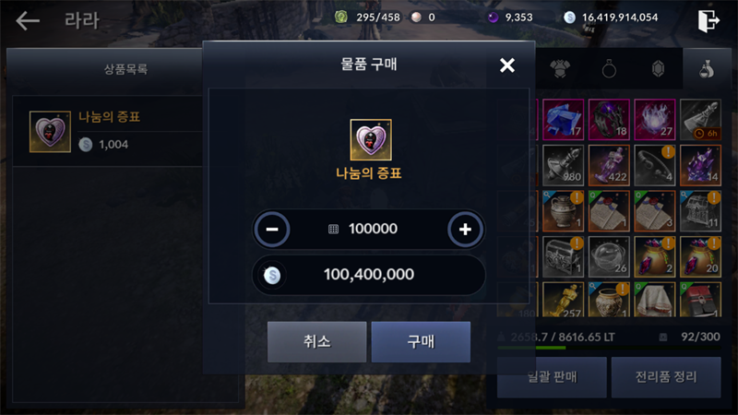Screen dimensions: 738x415
Task: Close the 물품 구매 dialog
Action: [506, 65]
